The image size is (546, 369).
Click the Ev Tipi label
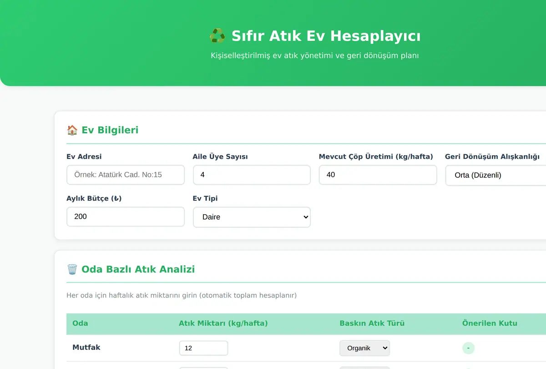pyautogui.click(x=205, y=198)
